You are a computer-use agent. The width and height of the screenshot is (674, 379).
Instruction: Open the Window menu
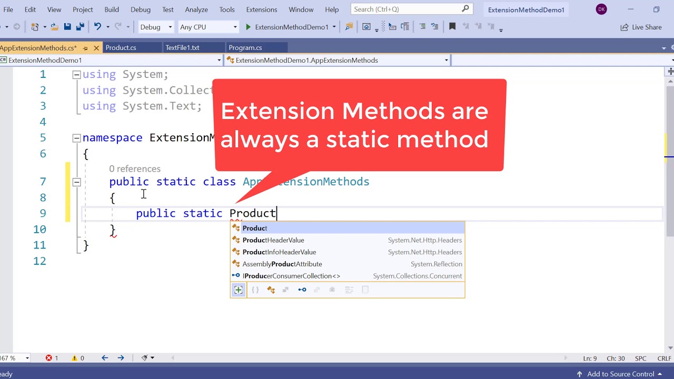click(x=301, y=9)
